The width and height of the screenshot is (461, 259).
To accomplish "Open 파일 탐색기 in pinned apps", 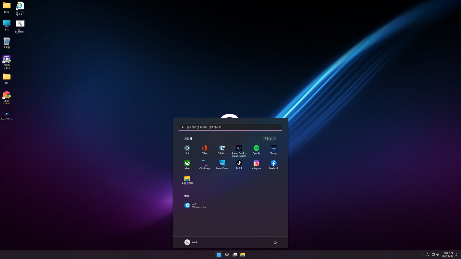I will coord(187,180).
